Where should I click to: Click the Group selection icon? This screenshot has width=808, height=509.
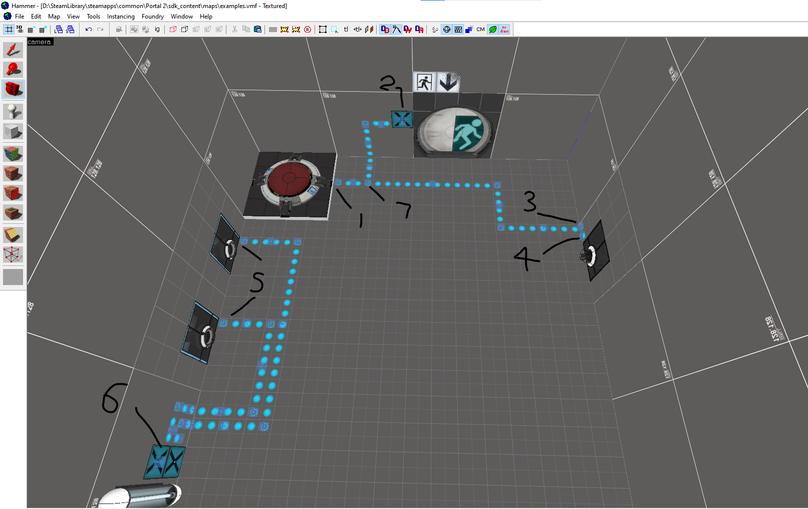pyautogui.click(x=134, y=30)
